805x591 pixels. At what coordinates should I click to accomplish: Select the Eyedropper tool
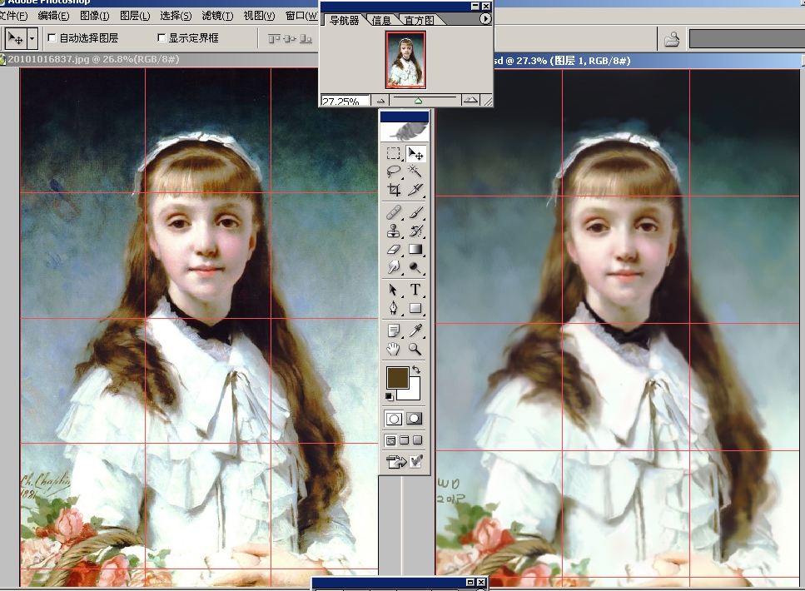coord(415,330)
